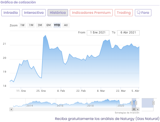Select the Histórica tab
The width and height of the screenshot is (160, 122).
coord(58,13)
